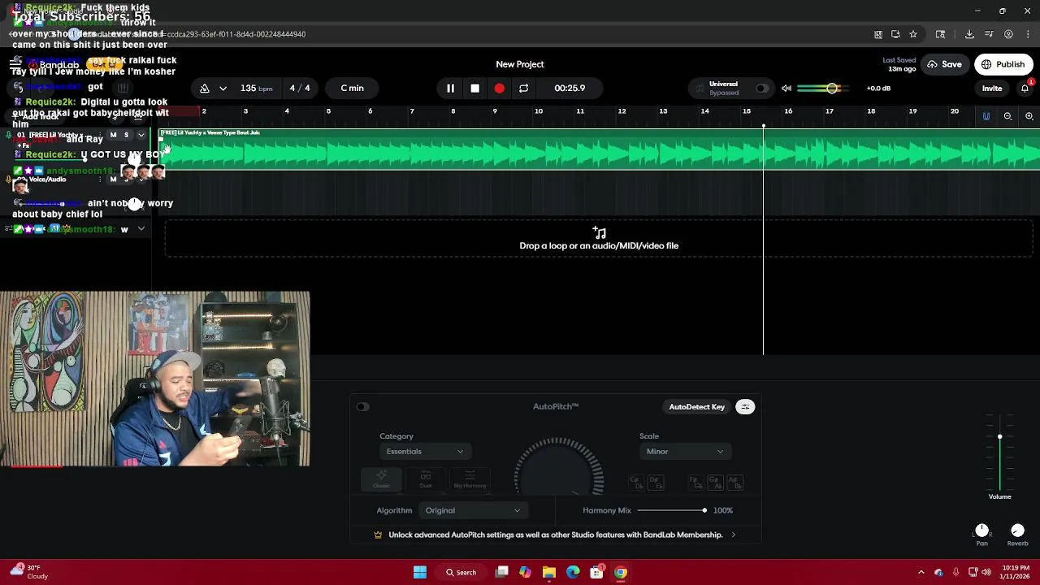This screenshot has height=585, width=1040.
Task: Select the Big Harmony AutoPitch preset
Action: click(470, 479)
